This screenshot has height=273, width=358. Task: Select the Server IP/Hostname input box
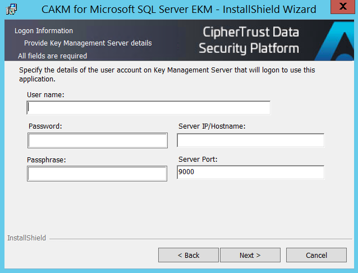pyautogui.click(x=250, y=140)
